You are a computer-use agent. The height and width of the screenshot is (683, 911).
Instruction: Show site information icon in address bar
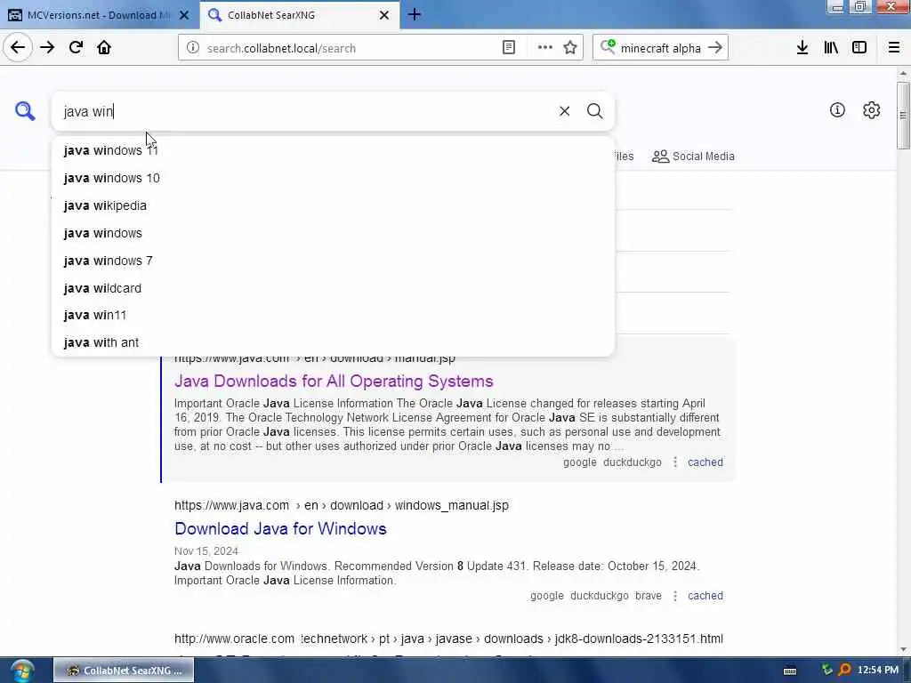[x=193, y=48]
